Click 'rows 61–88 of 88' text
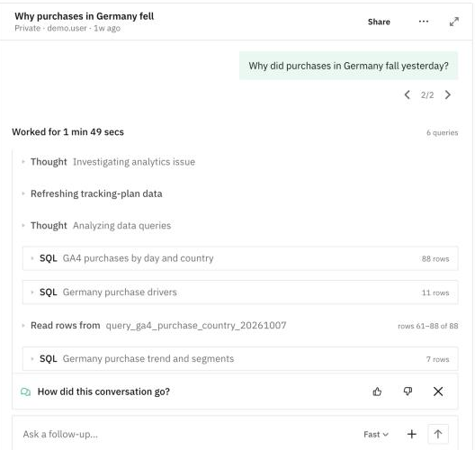This screenshot has height=450, width=475. click(x=427, y=326)
